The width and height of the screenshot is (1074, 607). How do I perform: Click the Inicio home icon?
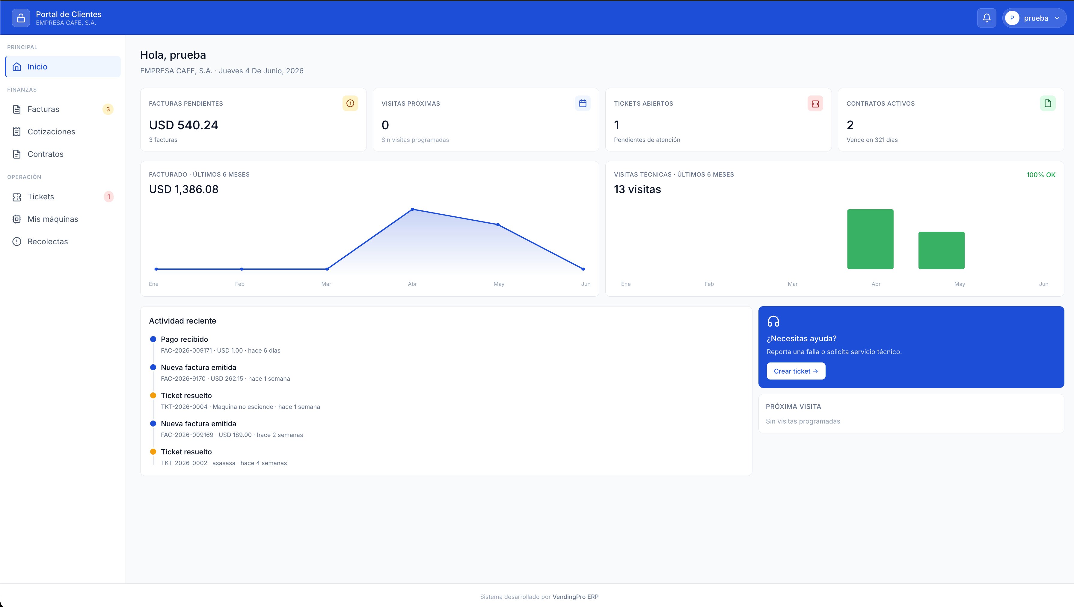[17, 67]
